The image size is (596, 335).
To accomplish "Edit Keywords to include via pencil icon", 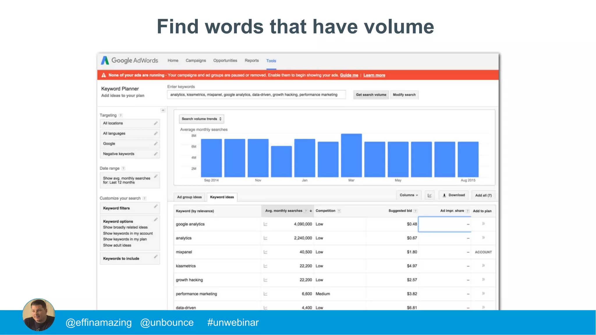I will pyautogui.click(x=156, y=256).
